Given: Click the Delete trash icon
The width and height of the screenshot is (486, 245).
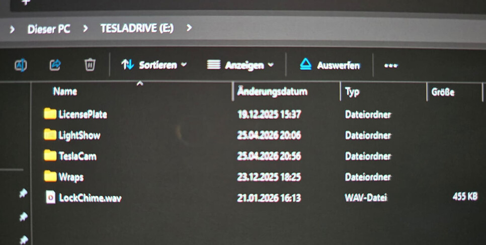Looking at the screenshot, I should 90,65.
